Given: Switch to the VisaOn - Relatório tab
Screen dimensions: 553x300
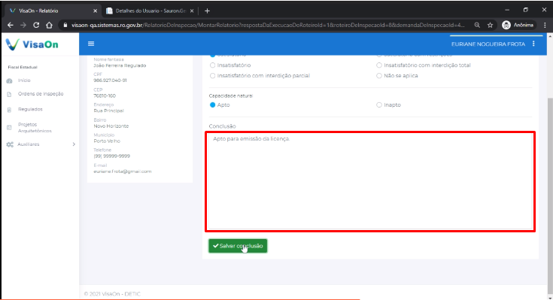Looking at the screenshot, I should click(52, 11).
